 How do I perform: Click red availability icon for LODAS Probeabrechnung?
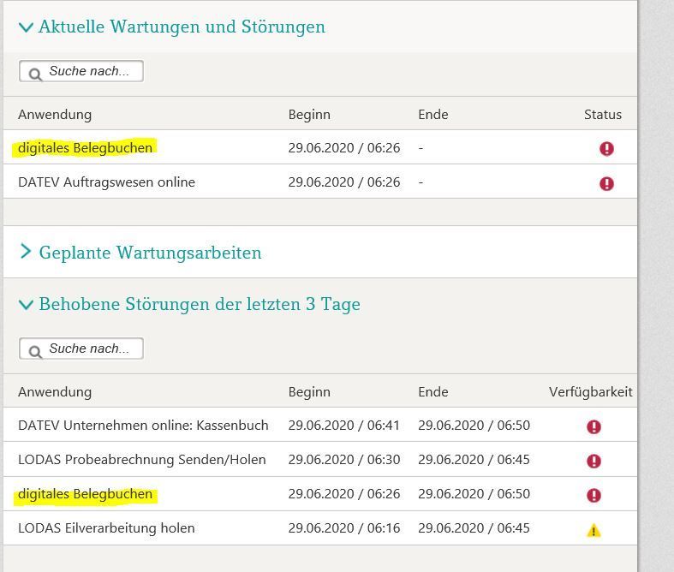(x=593, y=461)
